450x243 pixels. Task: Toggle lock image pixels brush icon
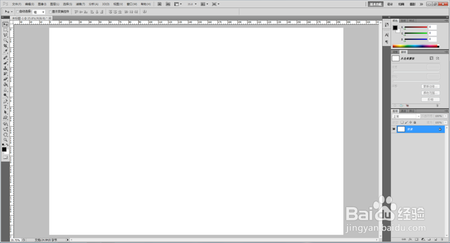coord(406,122)
